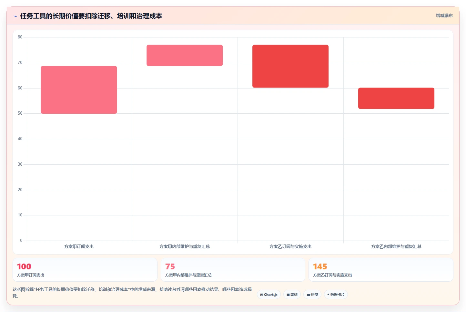The image size is (466, 312).
Task: Click the 表格 tag chip
Action: pyautogui.click(x=292, y=295)
